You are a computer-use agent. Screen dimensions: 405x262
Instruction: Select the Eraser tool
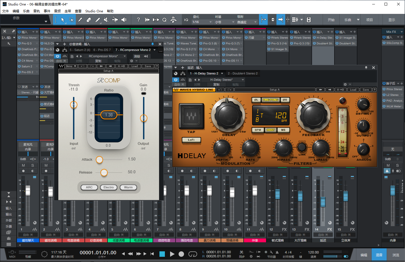[x=89, y=20]
